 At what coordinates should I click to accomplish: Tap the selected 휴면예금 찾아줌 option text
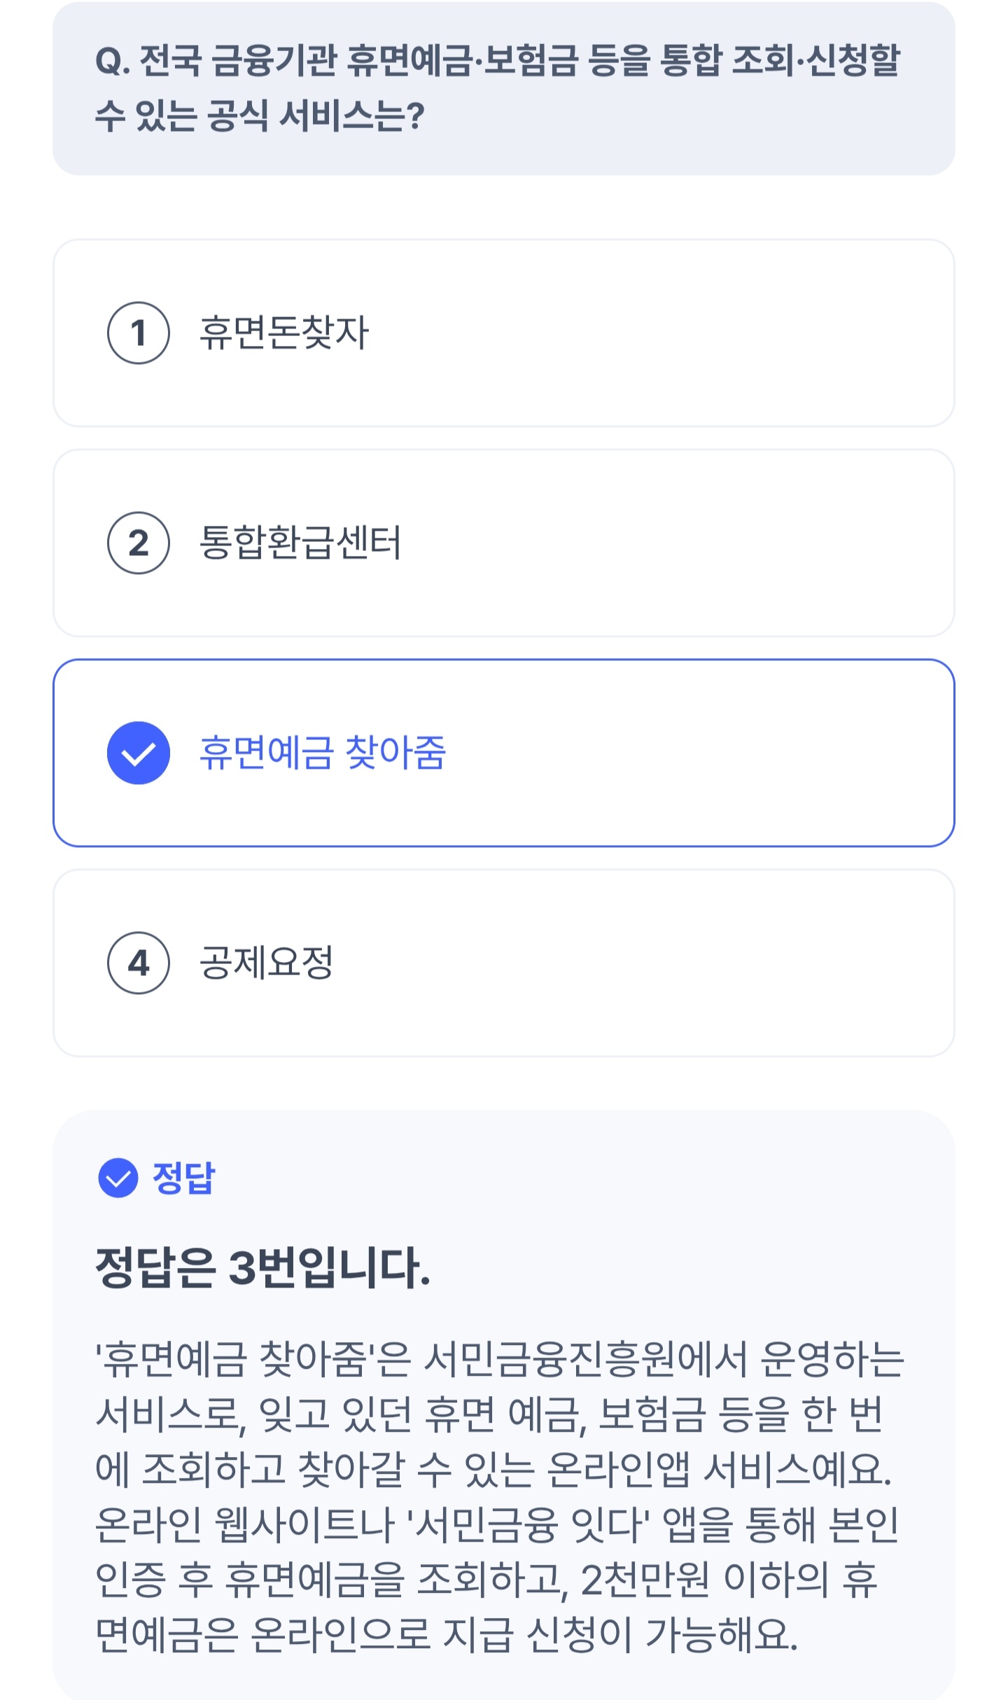(x=323, y=753)
